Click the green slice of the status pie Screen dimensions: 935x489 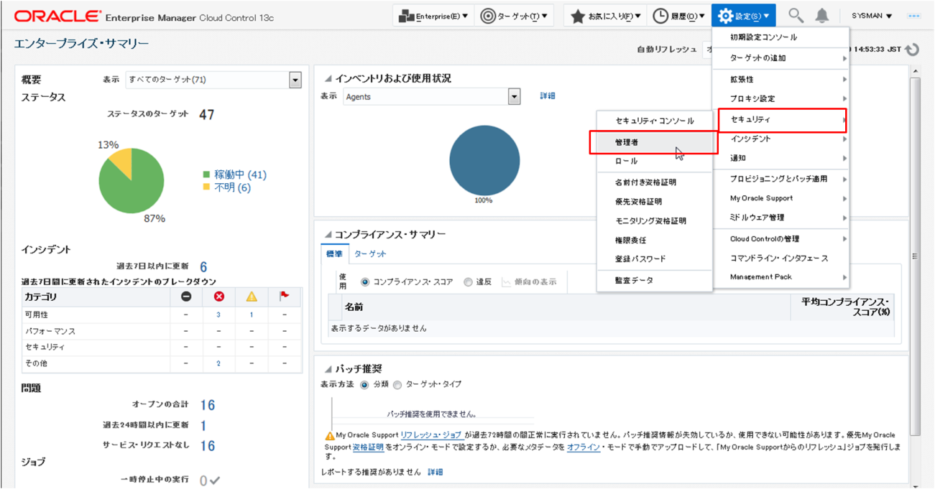(x=133, y=187)
